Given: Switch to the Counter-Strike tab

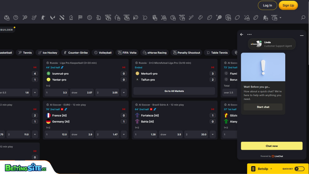Looking at the screenshot, I should pos(76,53).
